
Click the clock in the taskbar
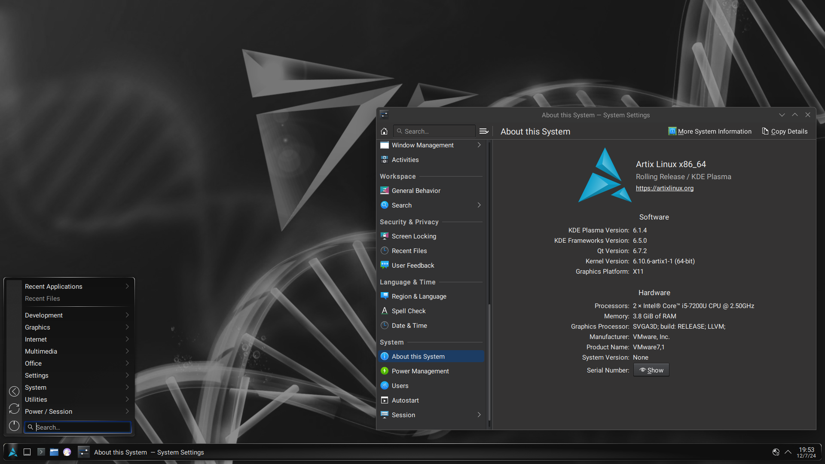click(x=806, y=452)
